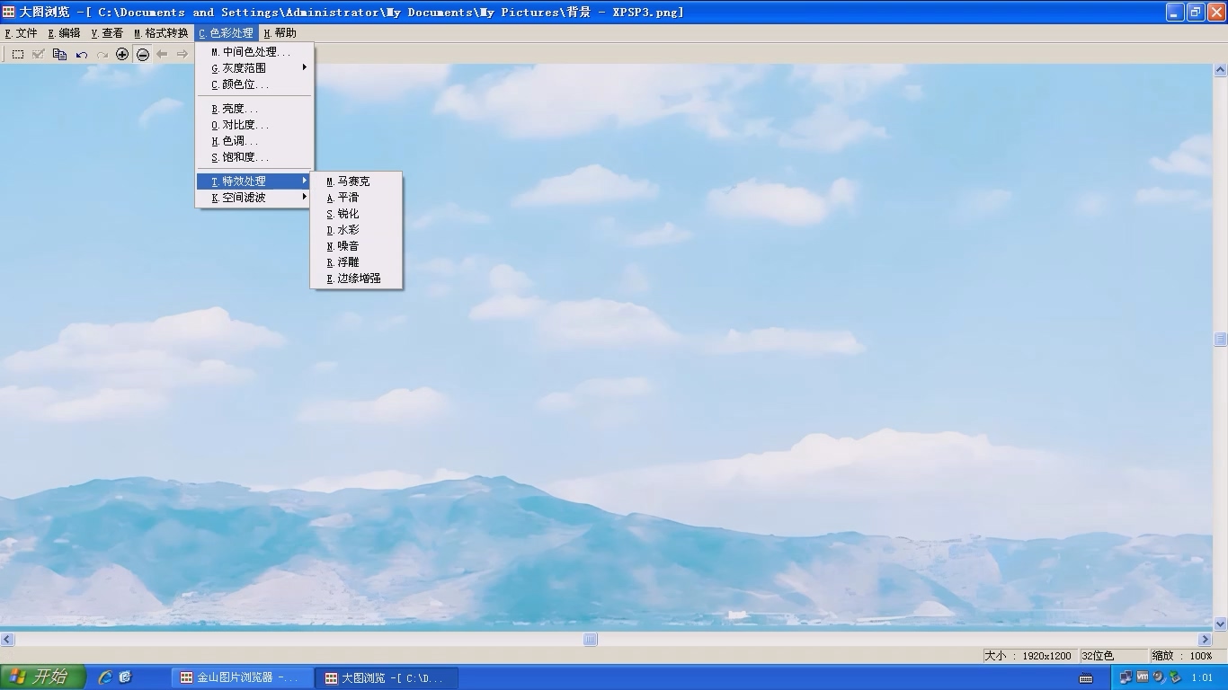Expand the 空间滤波 submenu
Viewport: 1228px width, 690px height.
click(254, 198)
